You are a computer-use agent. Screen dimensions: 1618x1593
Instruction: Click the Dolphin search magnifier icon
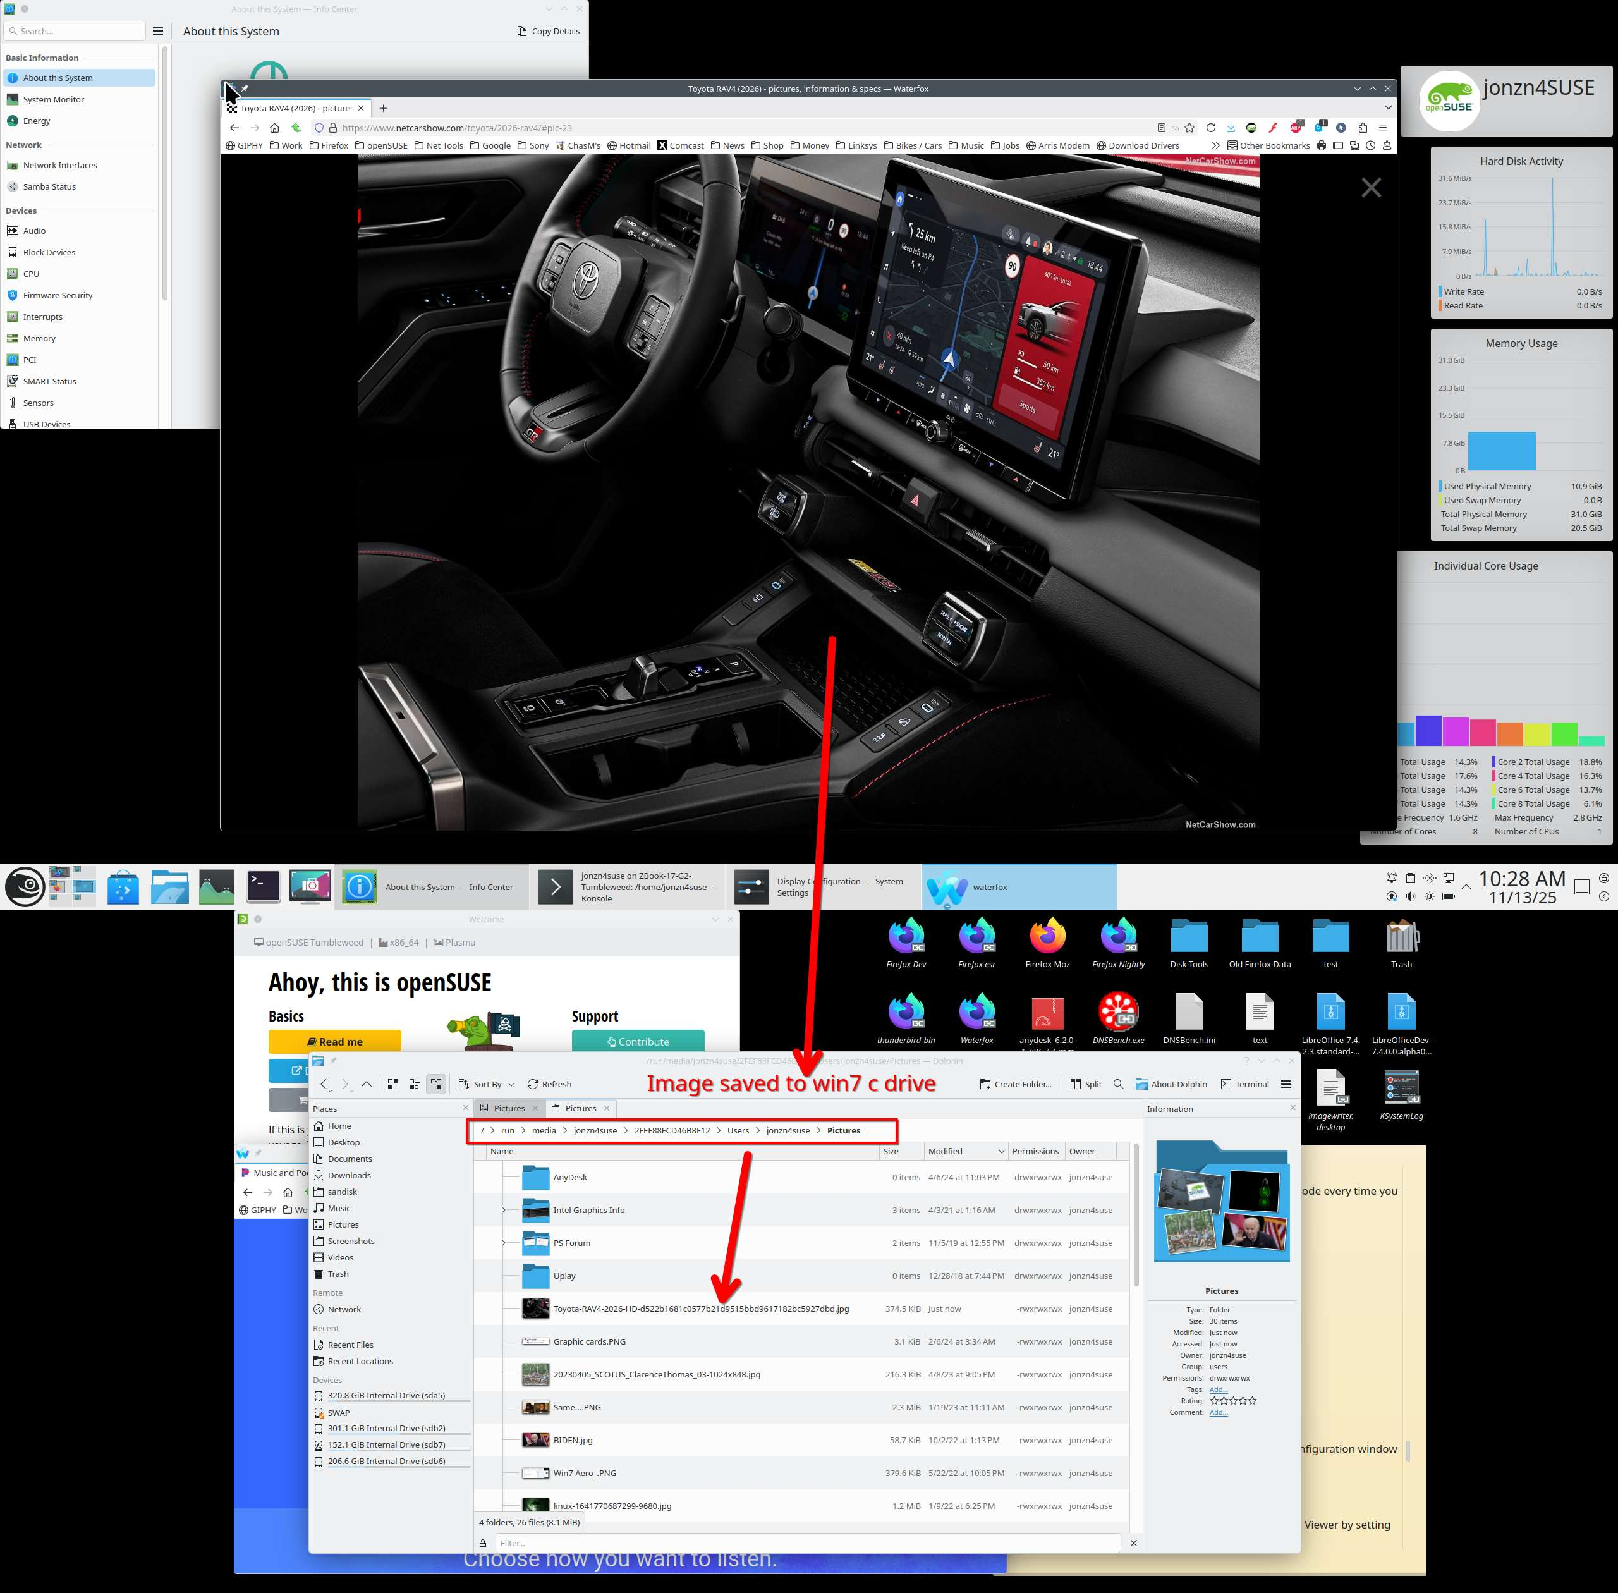point(1119,1084)
